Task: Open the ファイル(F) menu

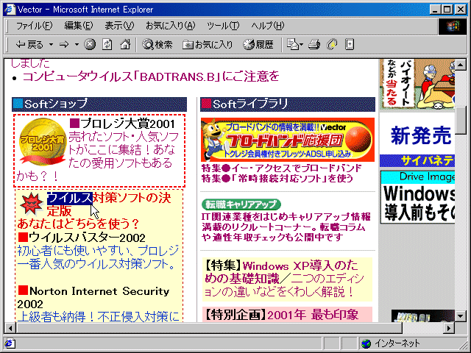Action: coord(34,26)
